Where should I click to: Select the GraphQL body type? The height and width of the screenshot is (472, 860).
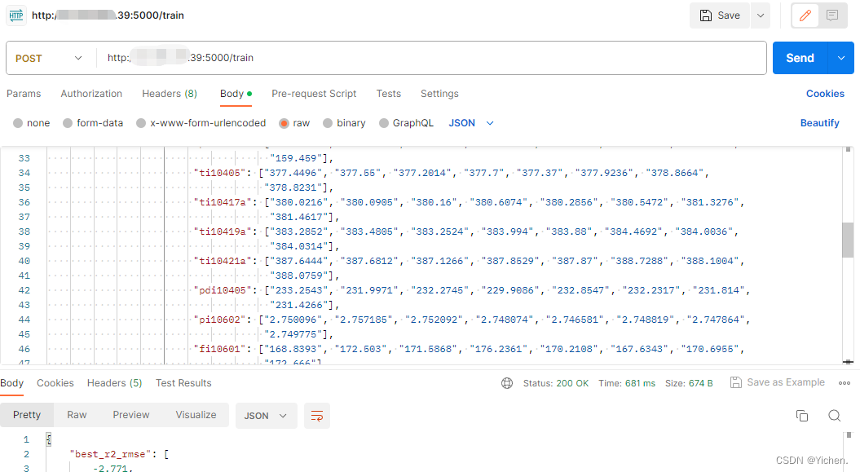coord(406,123)
